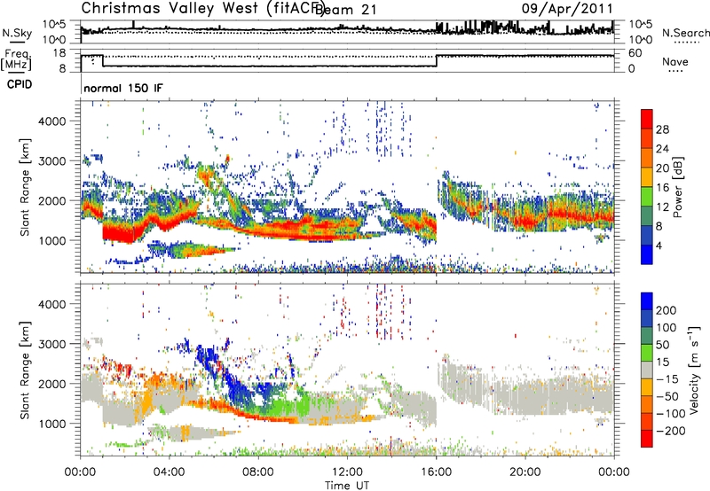Click the Nave legend label
The image size is (710, 491).
click(x=675, y=62)
